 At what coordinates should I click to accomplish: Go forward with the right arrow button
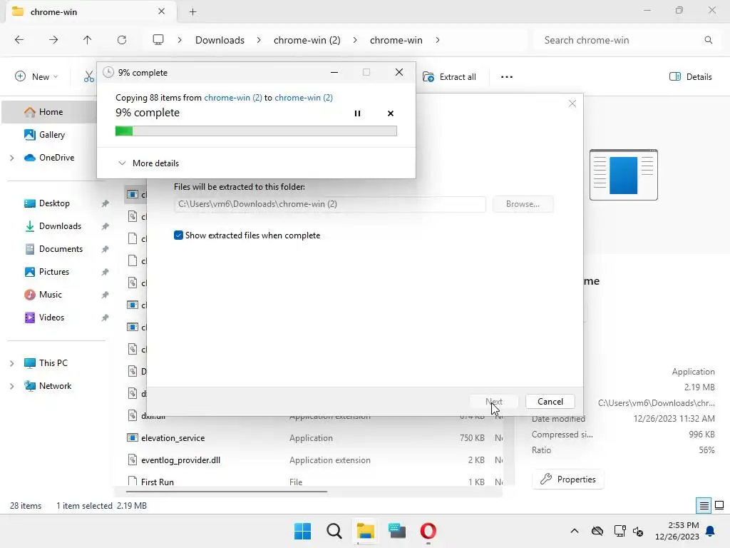pos(53,40)
